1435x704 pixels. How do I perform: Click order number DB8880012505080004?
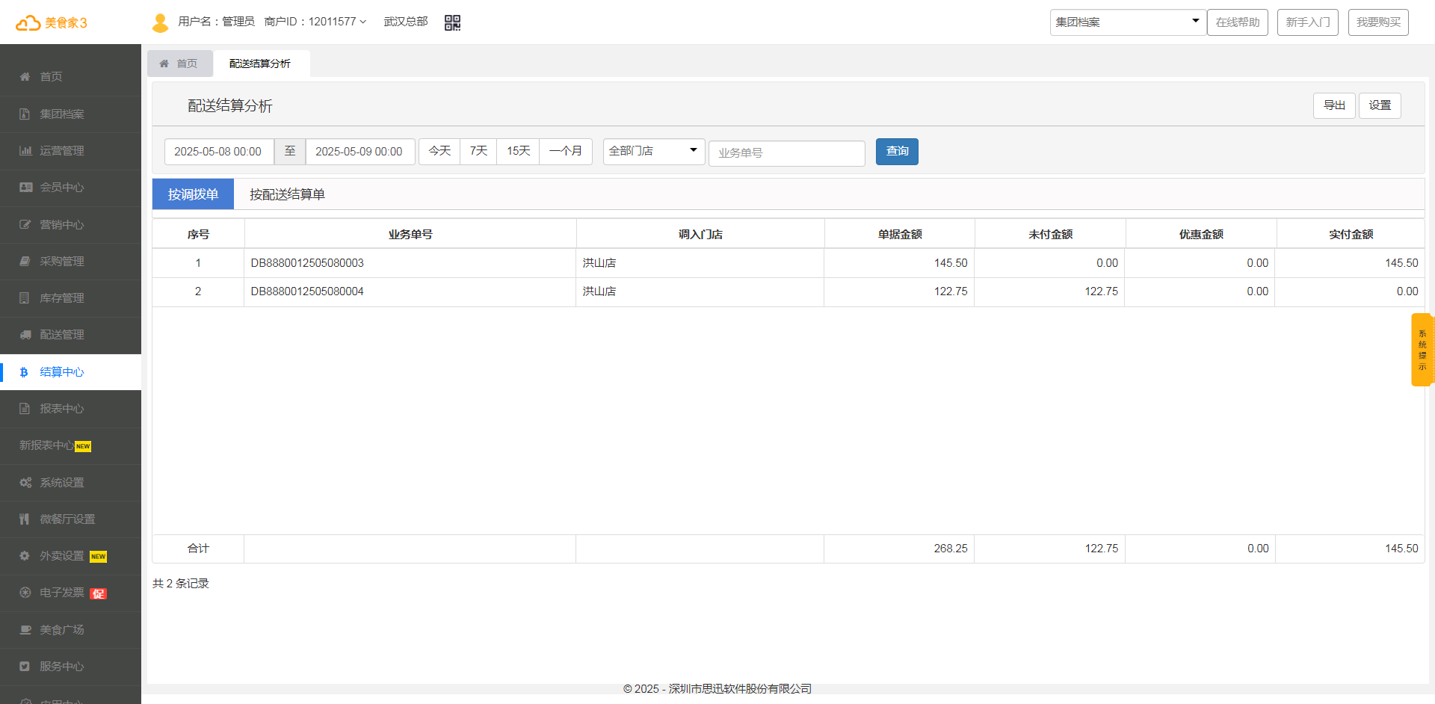click(307, 291)
